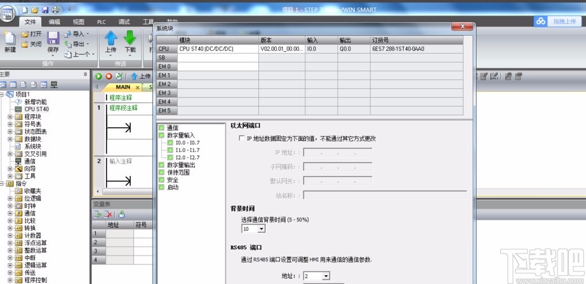586x284 pixels.
Task: Click the quick access Print icon
Action: tap(55, 9)
